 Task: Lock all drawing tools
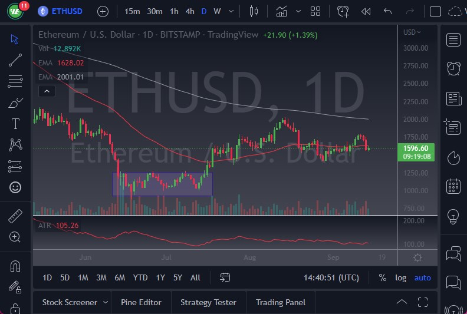pyautogui.click(x=15, y=308)
